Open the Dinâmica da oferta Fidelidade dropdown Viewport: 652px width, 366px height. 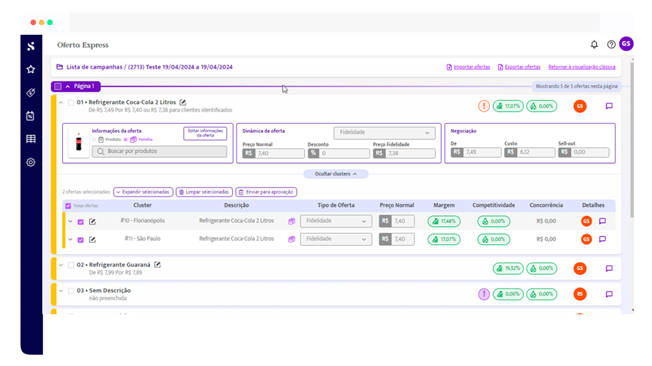point(384,133)
